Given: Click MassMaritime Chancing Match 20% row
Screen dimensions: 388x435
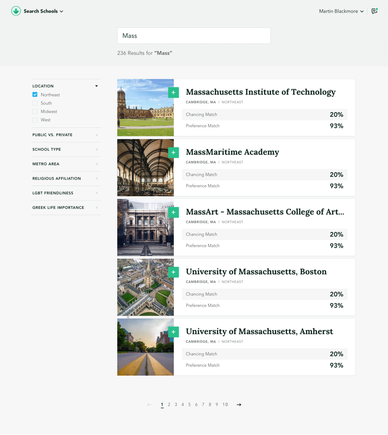Looking at the screenshot, I should click(x=265, y=175).
